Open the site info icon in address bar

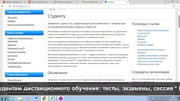point(14,6)
